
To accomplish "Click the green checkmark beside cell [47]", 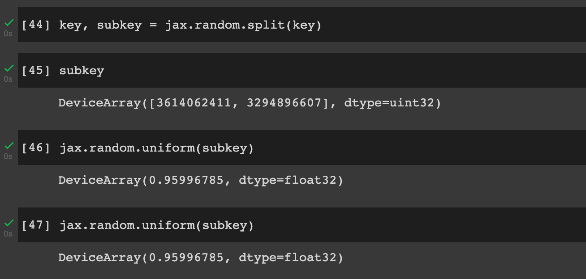I will 8,223.
